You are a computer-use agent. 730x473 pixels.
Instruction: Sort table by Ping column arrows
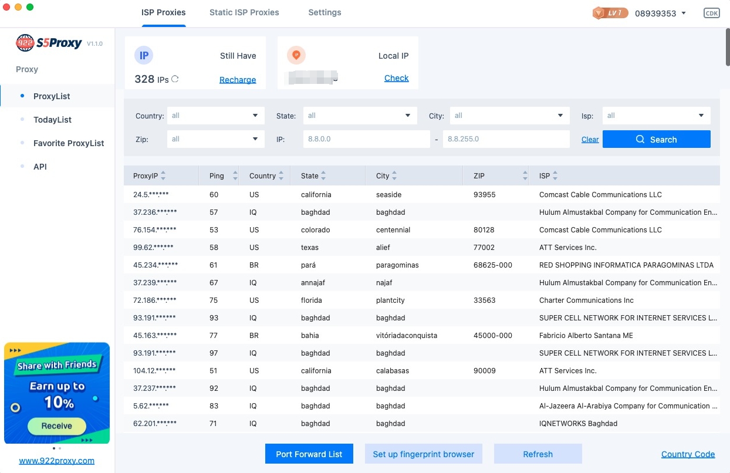coord(235,175)
